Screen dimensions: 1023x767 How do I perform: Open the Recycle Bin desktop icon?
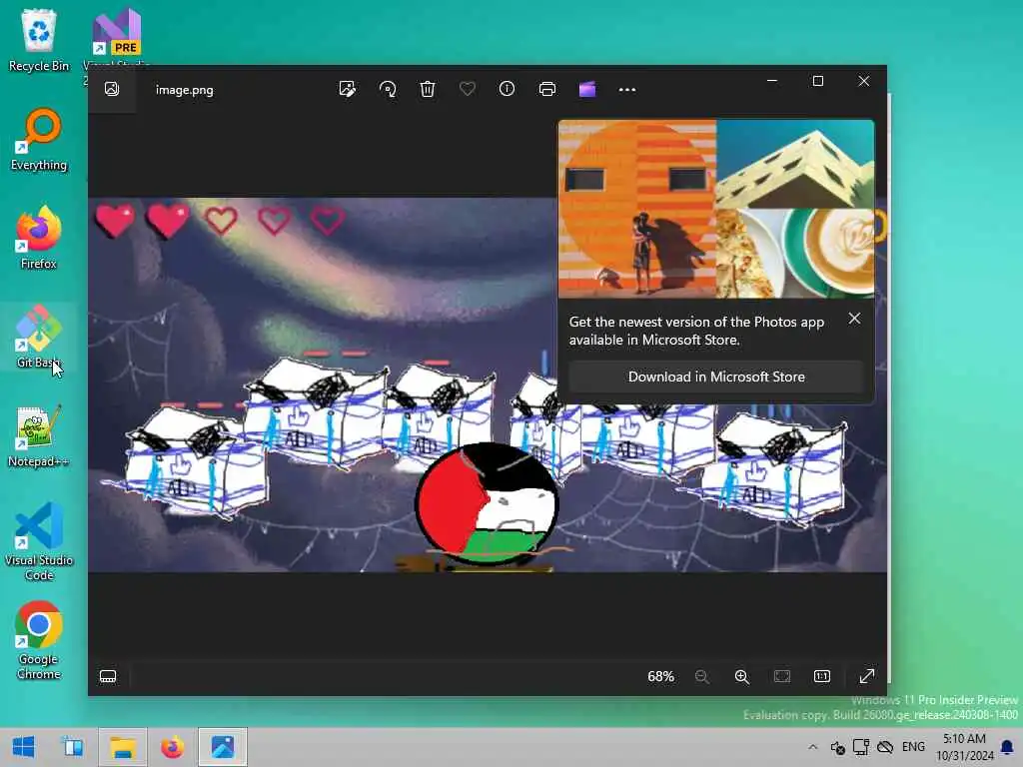tap(39, 40)
